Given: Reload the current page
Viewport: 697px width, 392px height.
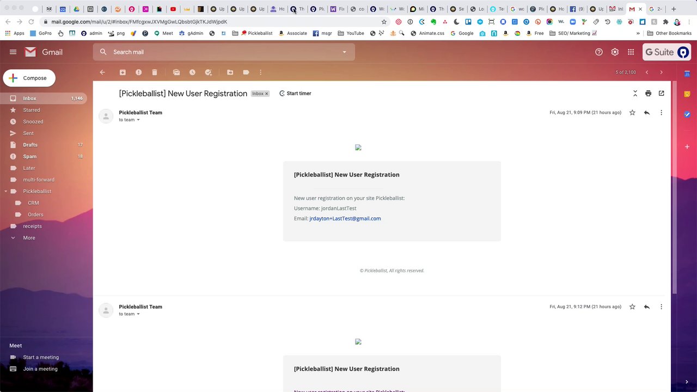Looking at the screenshot, I should point(31,22).
